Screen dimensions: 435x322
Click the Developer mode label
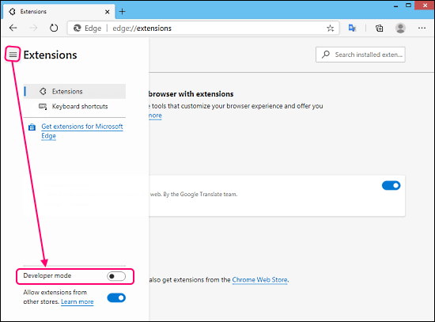(47, 275)
